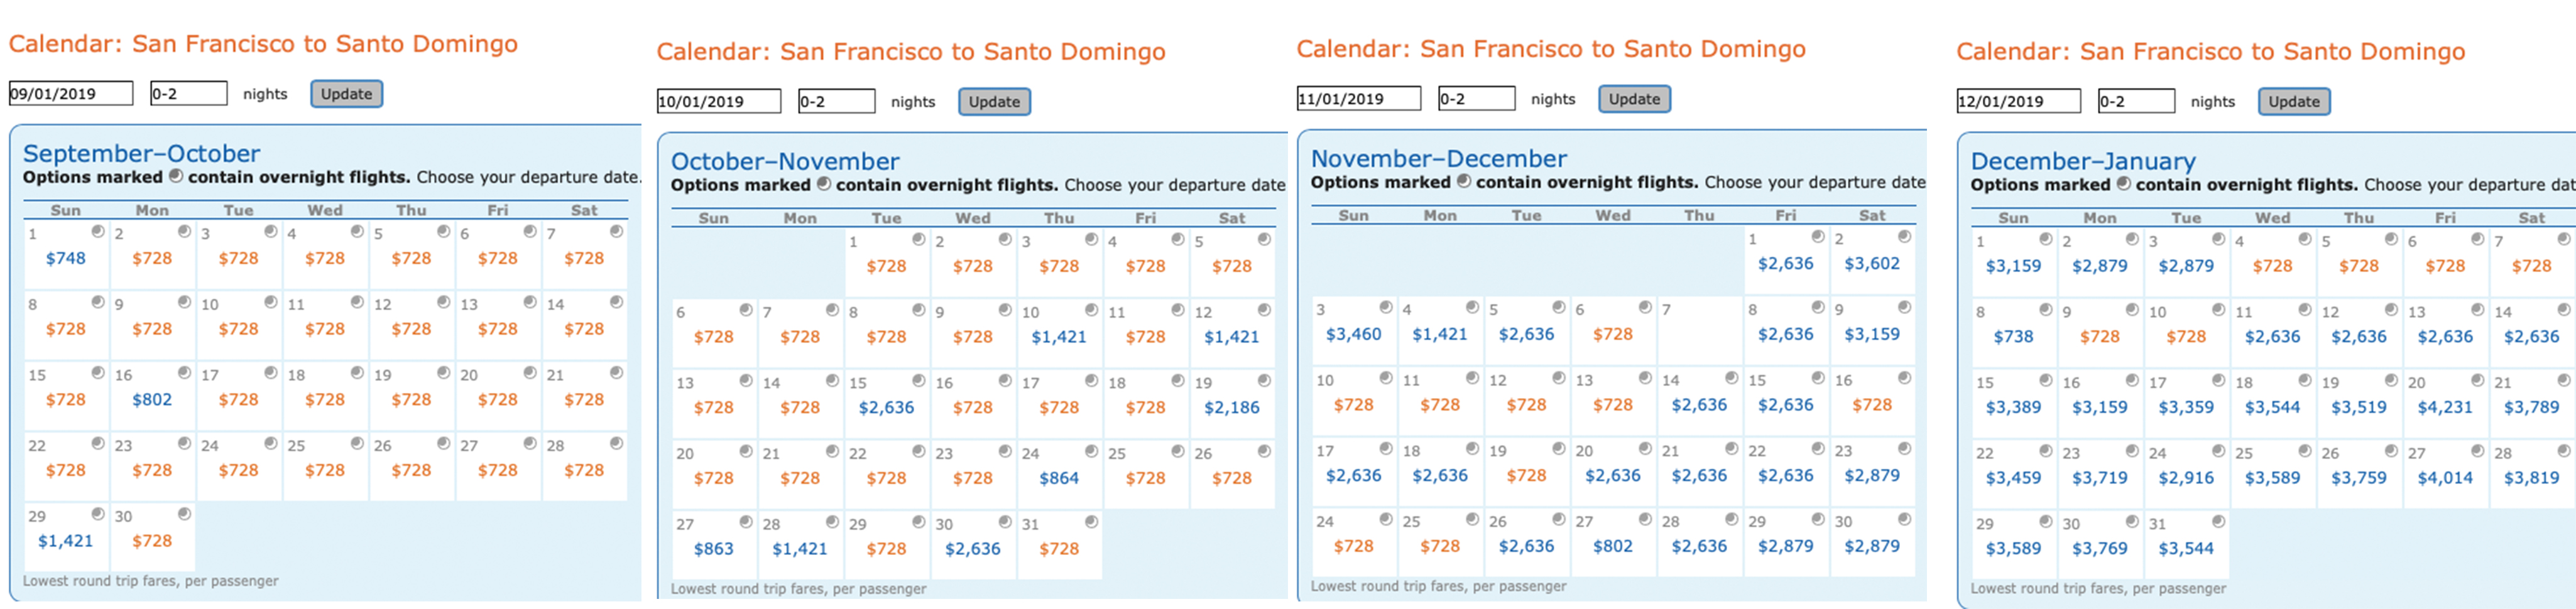Image resolution: width=2576 pixels, height=609 pixels.
Task: Select the $3,602 fare on November 2
Action: (1872, 263)
